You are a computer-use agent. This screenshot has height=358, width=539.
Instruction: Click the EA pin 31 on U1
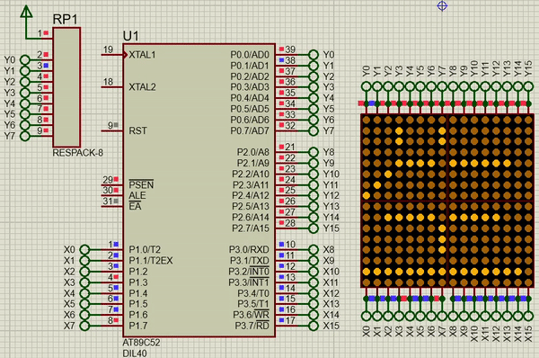coord(111,206)
